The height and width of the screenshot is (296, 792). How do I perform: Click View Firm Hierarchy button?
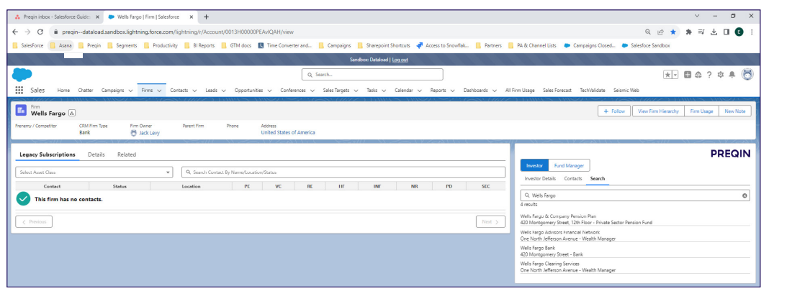pyautogui.click(x=658, y=111)
